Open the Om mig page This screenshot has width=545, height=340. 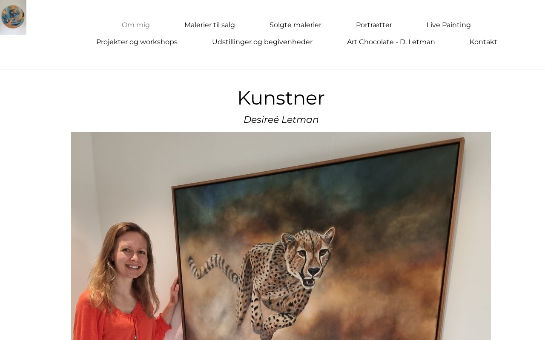(x=136, y=25)
